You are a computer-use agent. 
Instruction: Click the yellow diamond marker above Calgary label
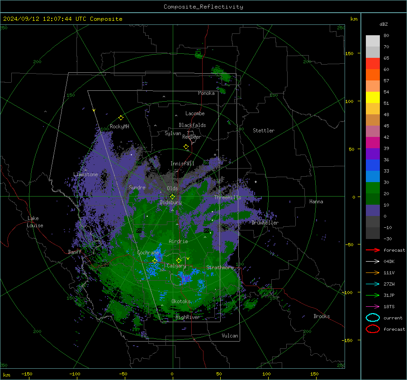[179, 260]
